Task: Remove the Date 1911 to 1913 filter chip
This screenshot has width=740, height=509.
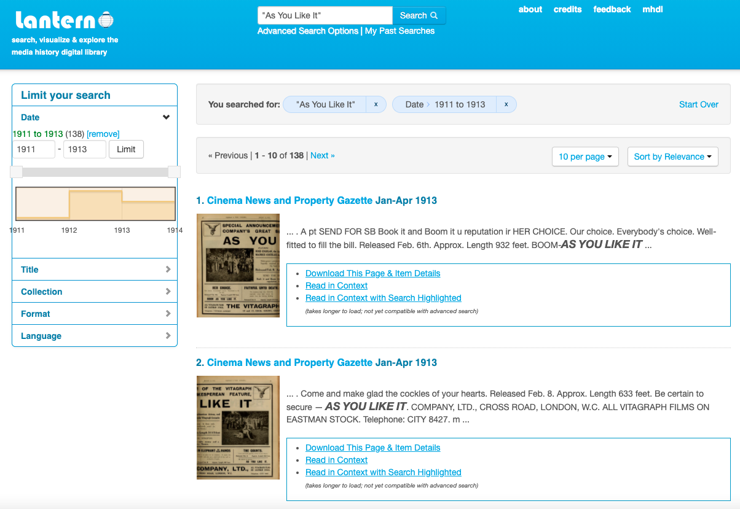Action: coord(506,104)
